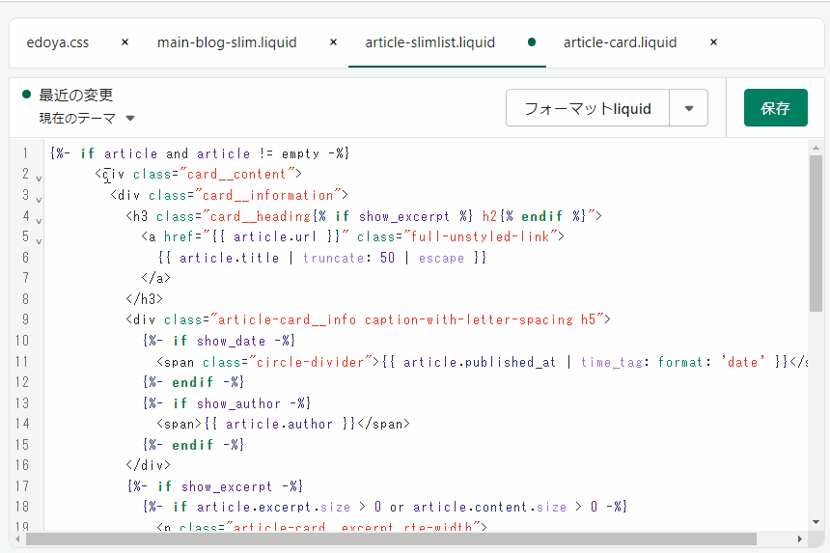Click "card__content" class value on line 2

(236, 174)
